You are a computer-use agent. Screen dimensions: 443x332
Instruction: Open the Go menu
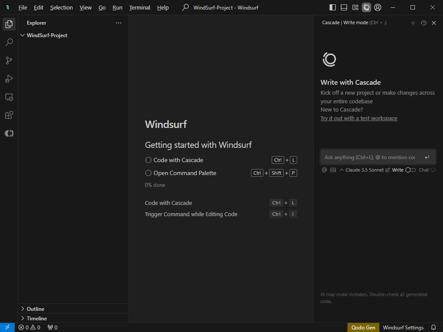102,8
